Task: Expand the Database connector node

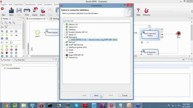Action: [64, 30]
